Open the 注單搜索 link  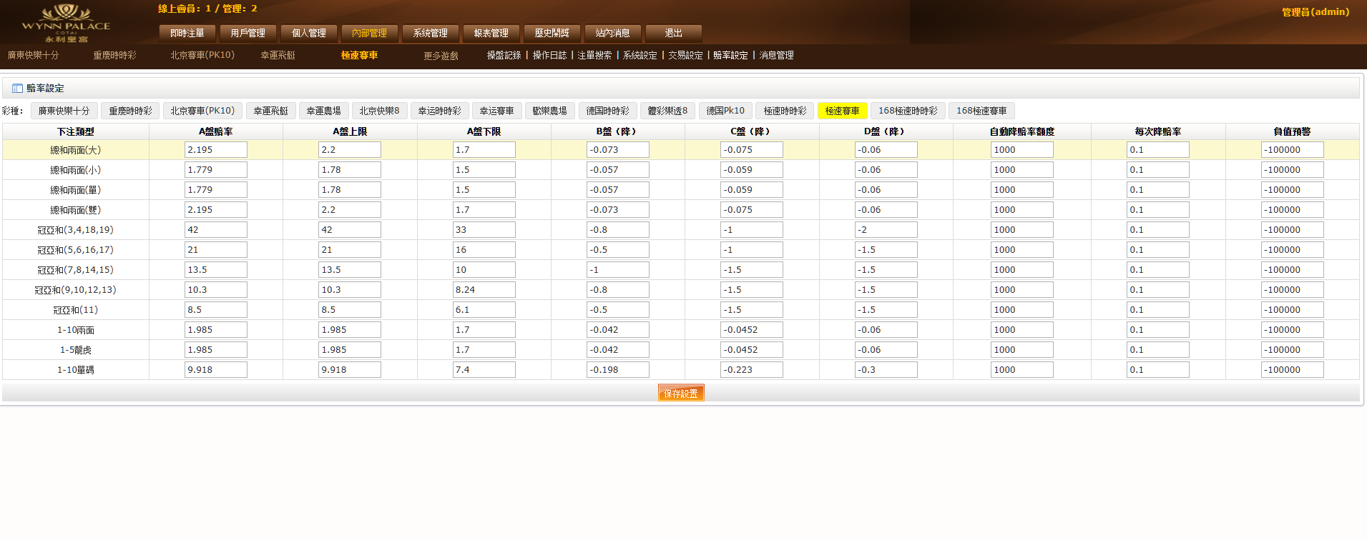[x=594, y=56]
